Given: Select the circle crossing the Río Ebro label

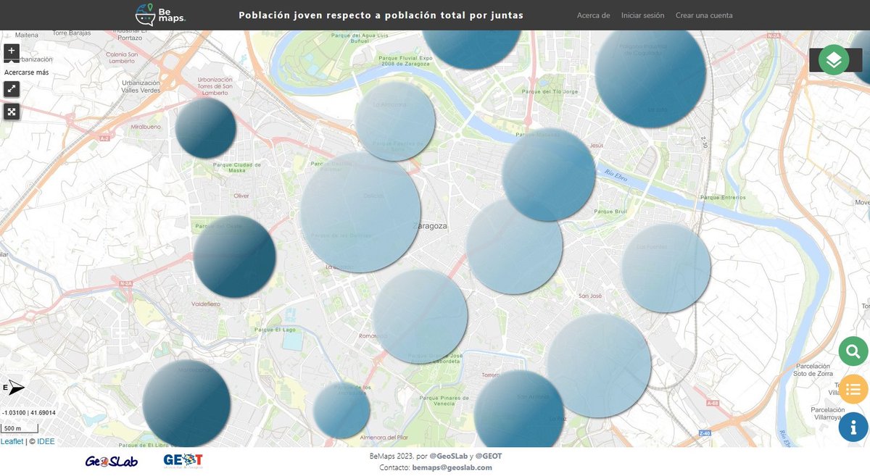Looking at the screenshot, I should point(548,175).
